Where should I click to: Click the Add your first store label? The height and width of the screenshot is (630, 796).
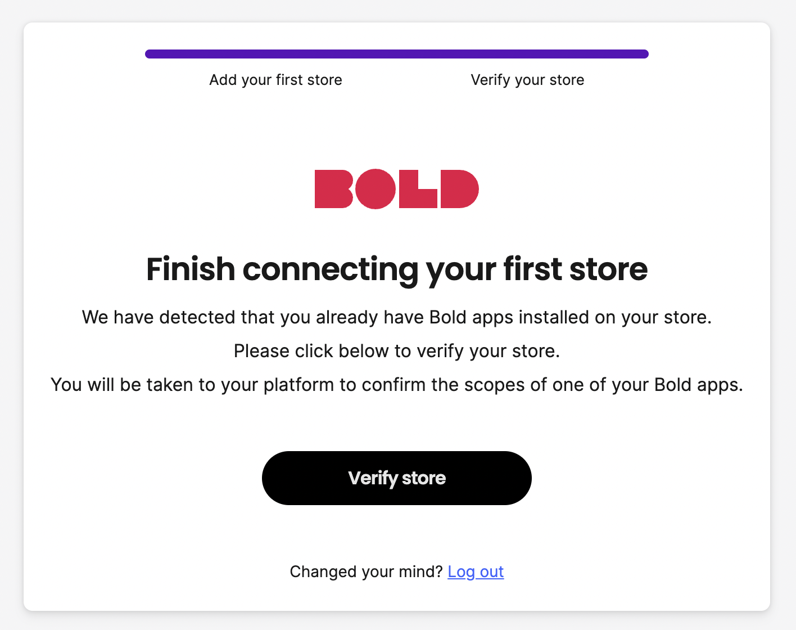pyautogui.click(x=275, y=80)
